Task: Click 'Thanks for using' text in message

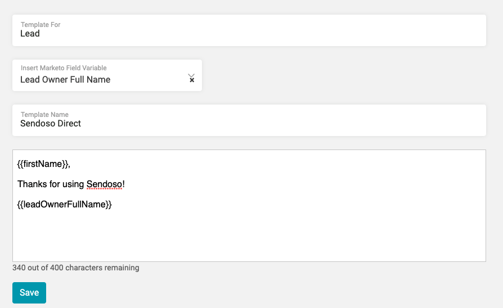Action: [x=51, y=184]
